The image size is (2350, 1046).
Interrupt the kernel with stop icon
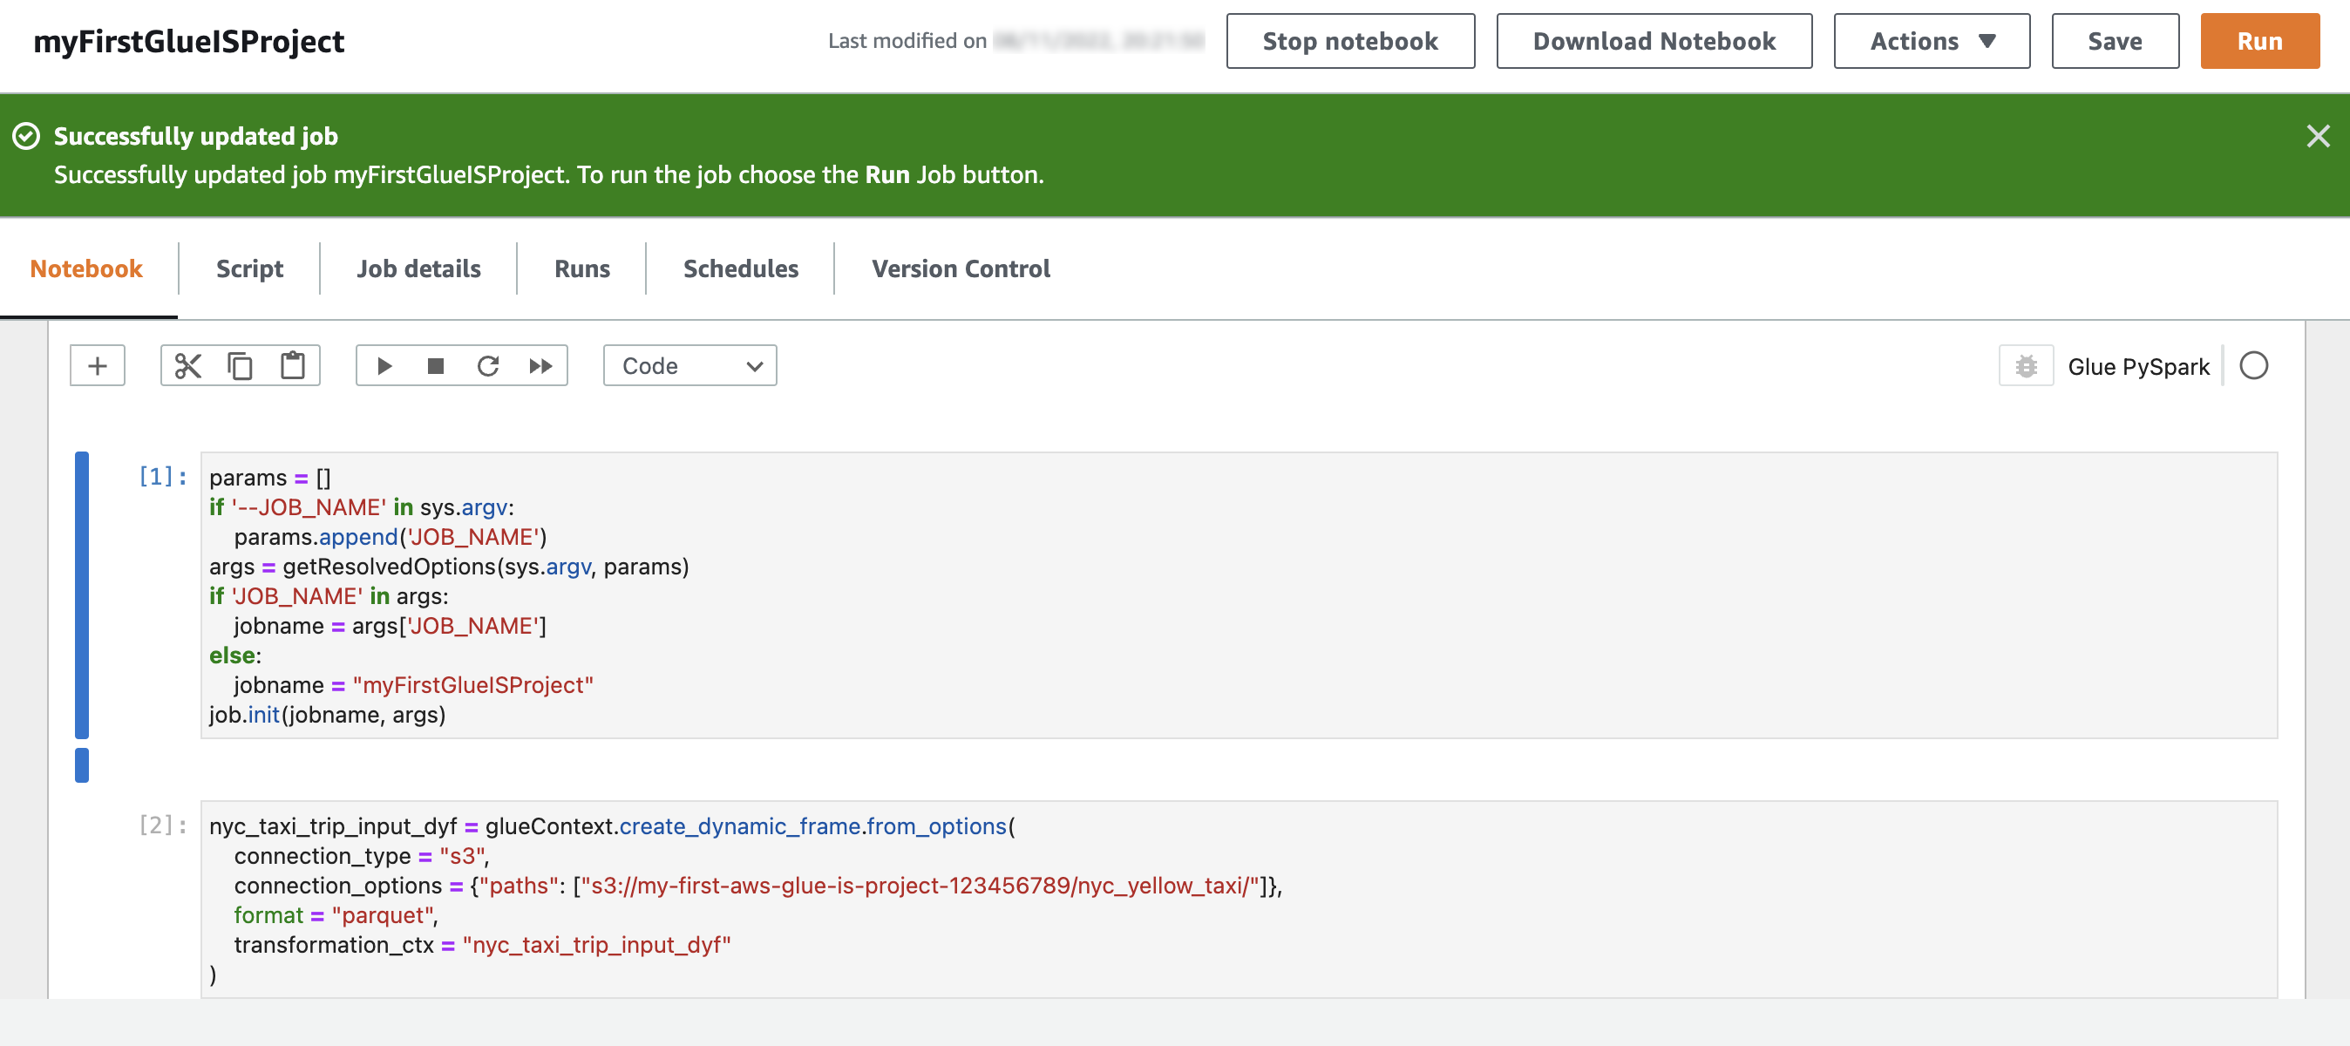click(435, 366)
